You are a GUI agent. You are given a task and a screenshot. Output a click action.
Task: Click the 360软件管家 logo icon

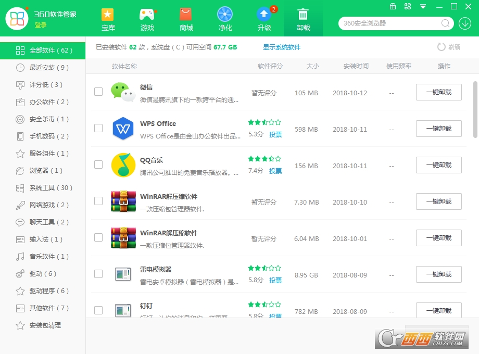[x=17, y=19]
